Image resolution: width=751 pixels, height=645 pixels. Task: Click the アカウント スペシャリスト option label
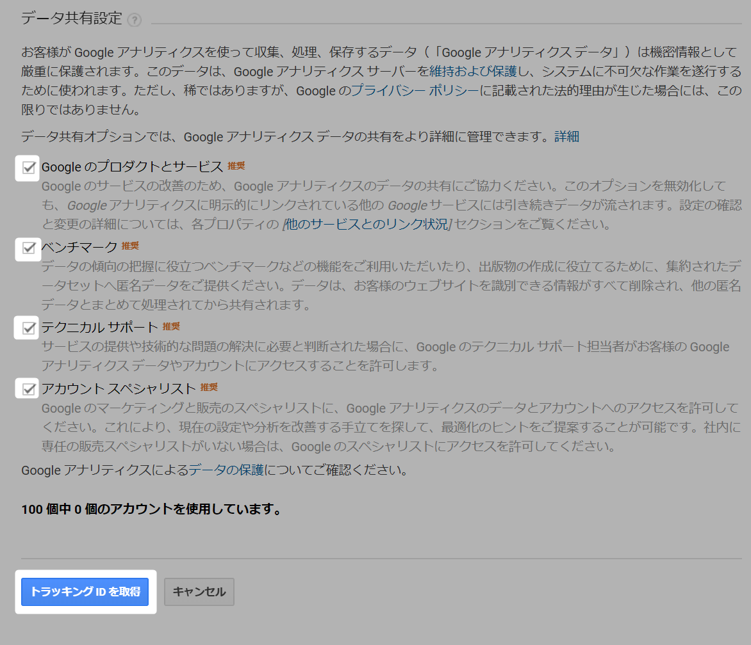(119, 388)
